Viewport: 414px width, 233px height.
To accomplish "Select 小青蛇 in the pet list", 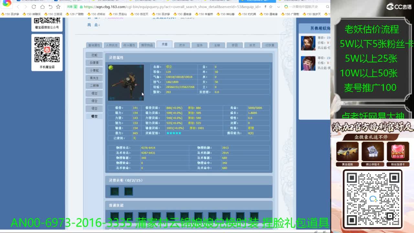I will pyautogui.click(x=94, y=70).
